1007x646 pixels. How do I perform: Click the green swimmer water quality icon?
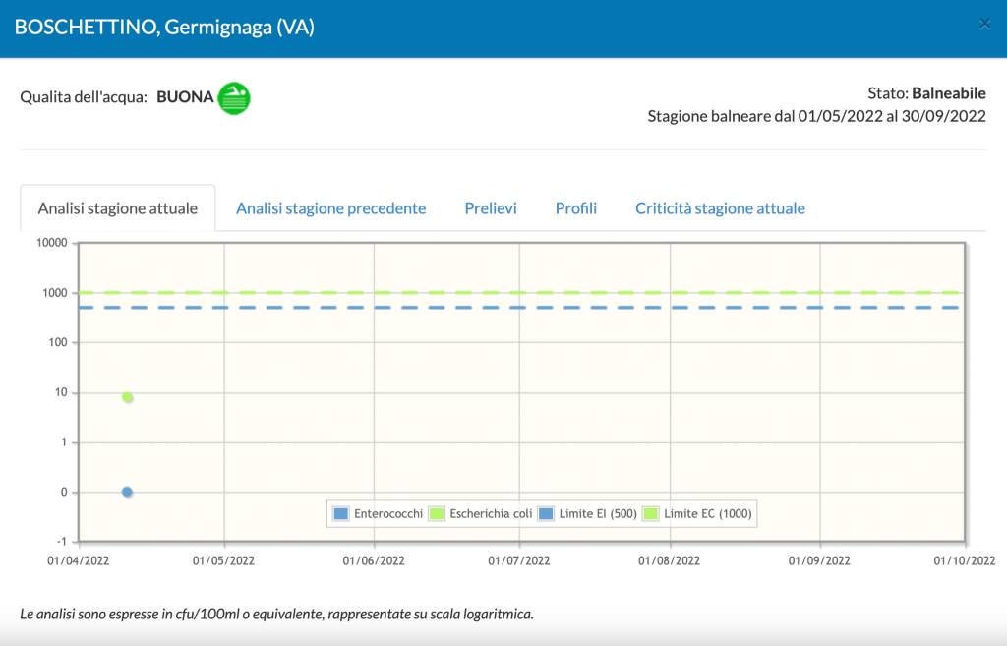point(234,98)
